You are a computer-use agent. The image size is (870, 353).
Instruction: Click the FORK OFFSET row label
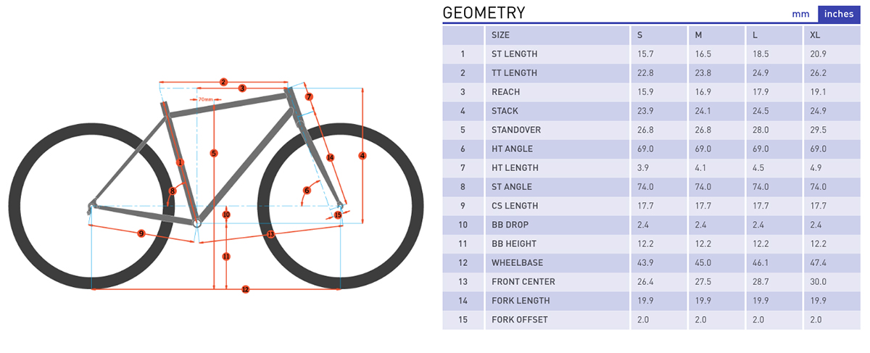tap(519, 320)
